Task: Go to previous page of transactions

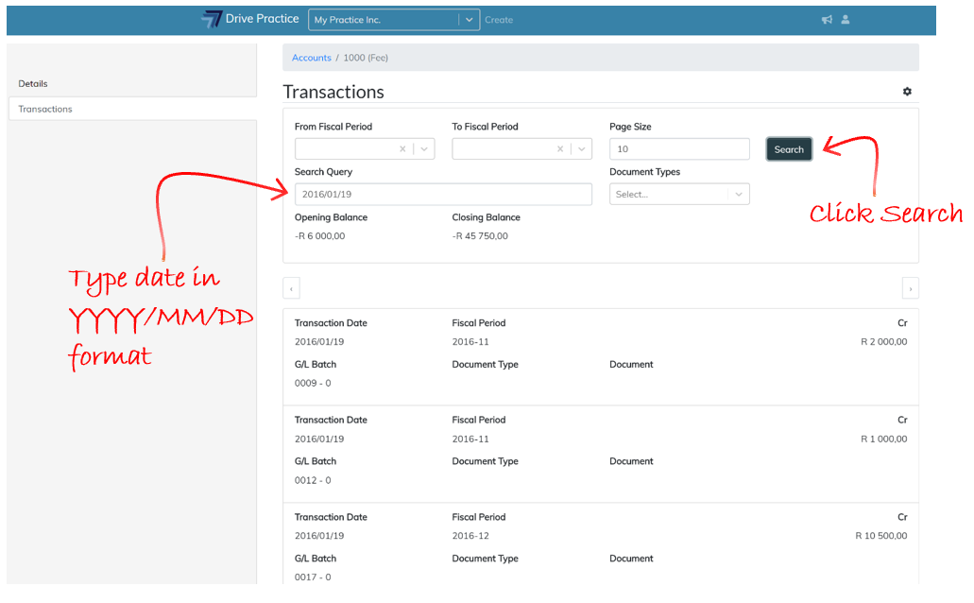Action: tap(291, 288)
